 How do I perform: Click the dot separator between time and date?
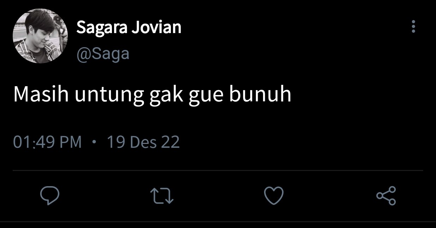pyautogui.click(x=94, y=142)
